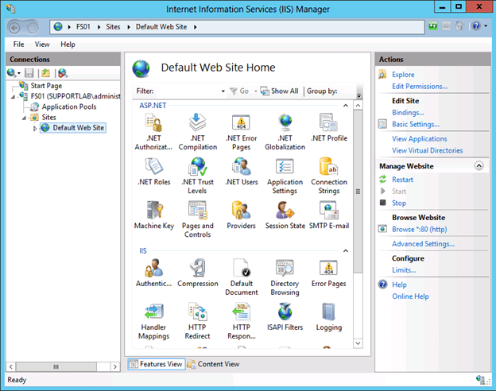Screen dimensions: 496x391
Task: Open the Handler Mappings feature
Action: 153,321
